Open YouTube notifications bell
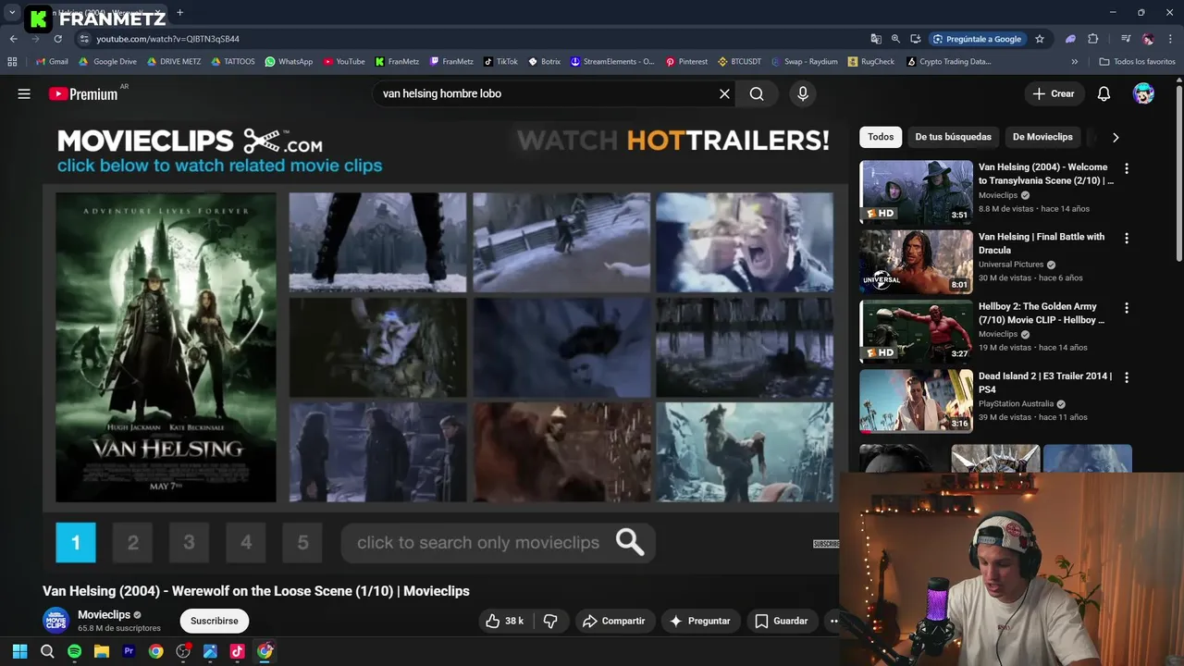 [x=1104, y=93]
